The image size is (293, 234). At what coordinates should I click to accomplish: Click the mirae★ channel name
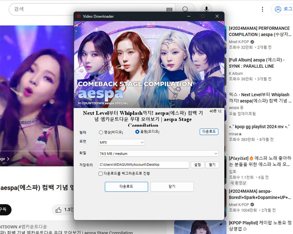[x=236, y=134]
